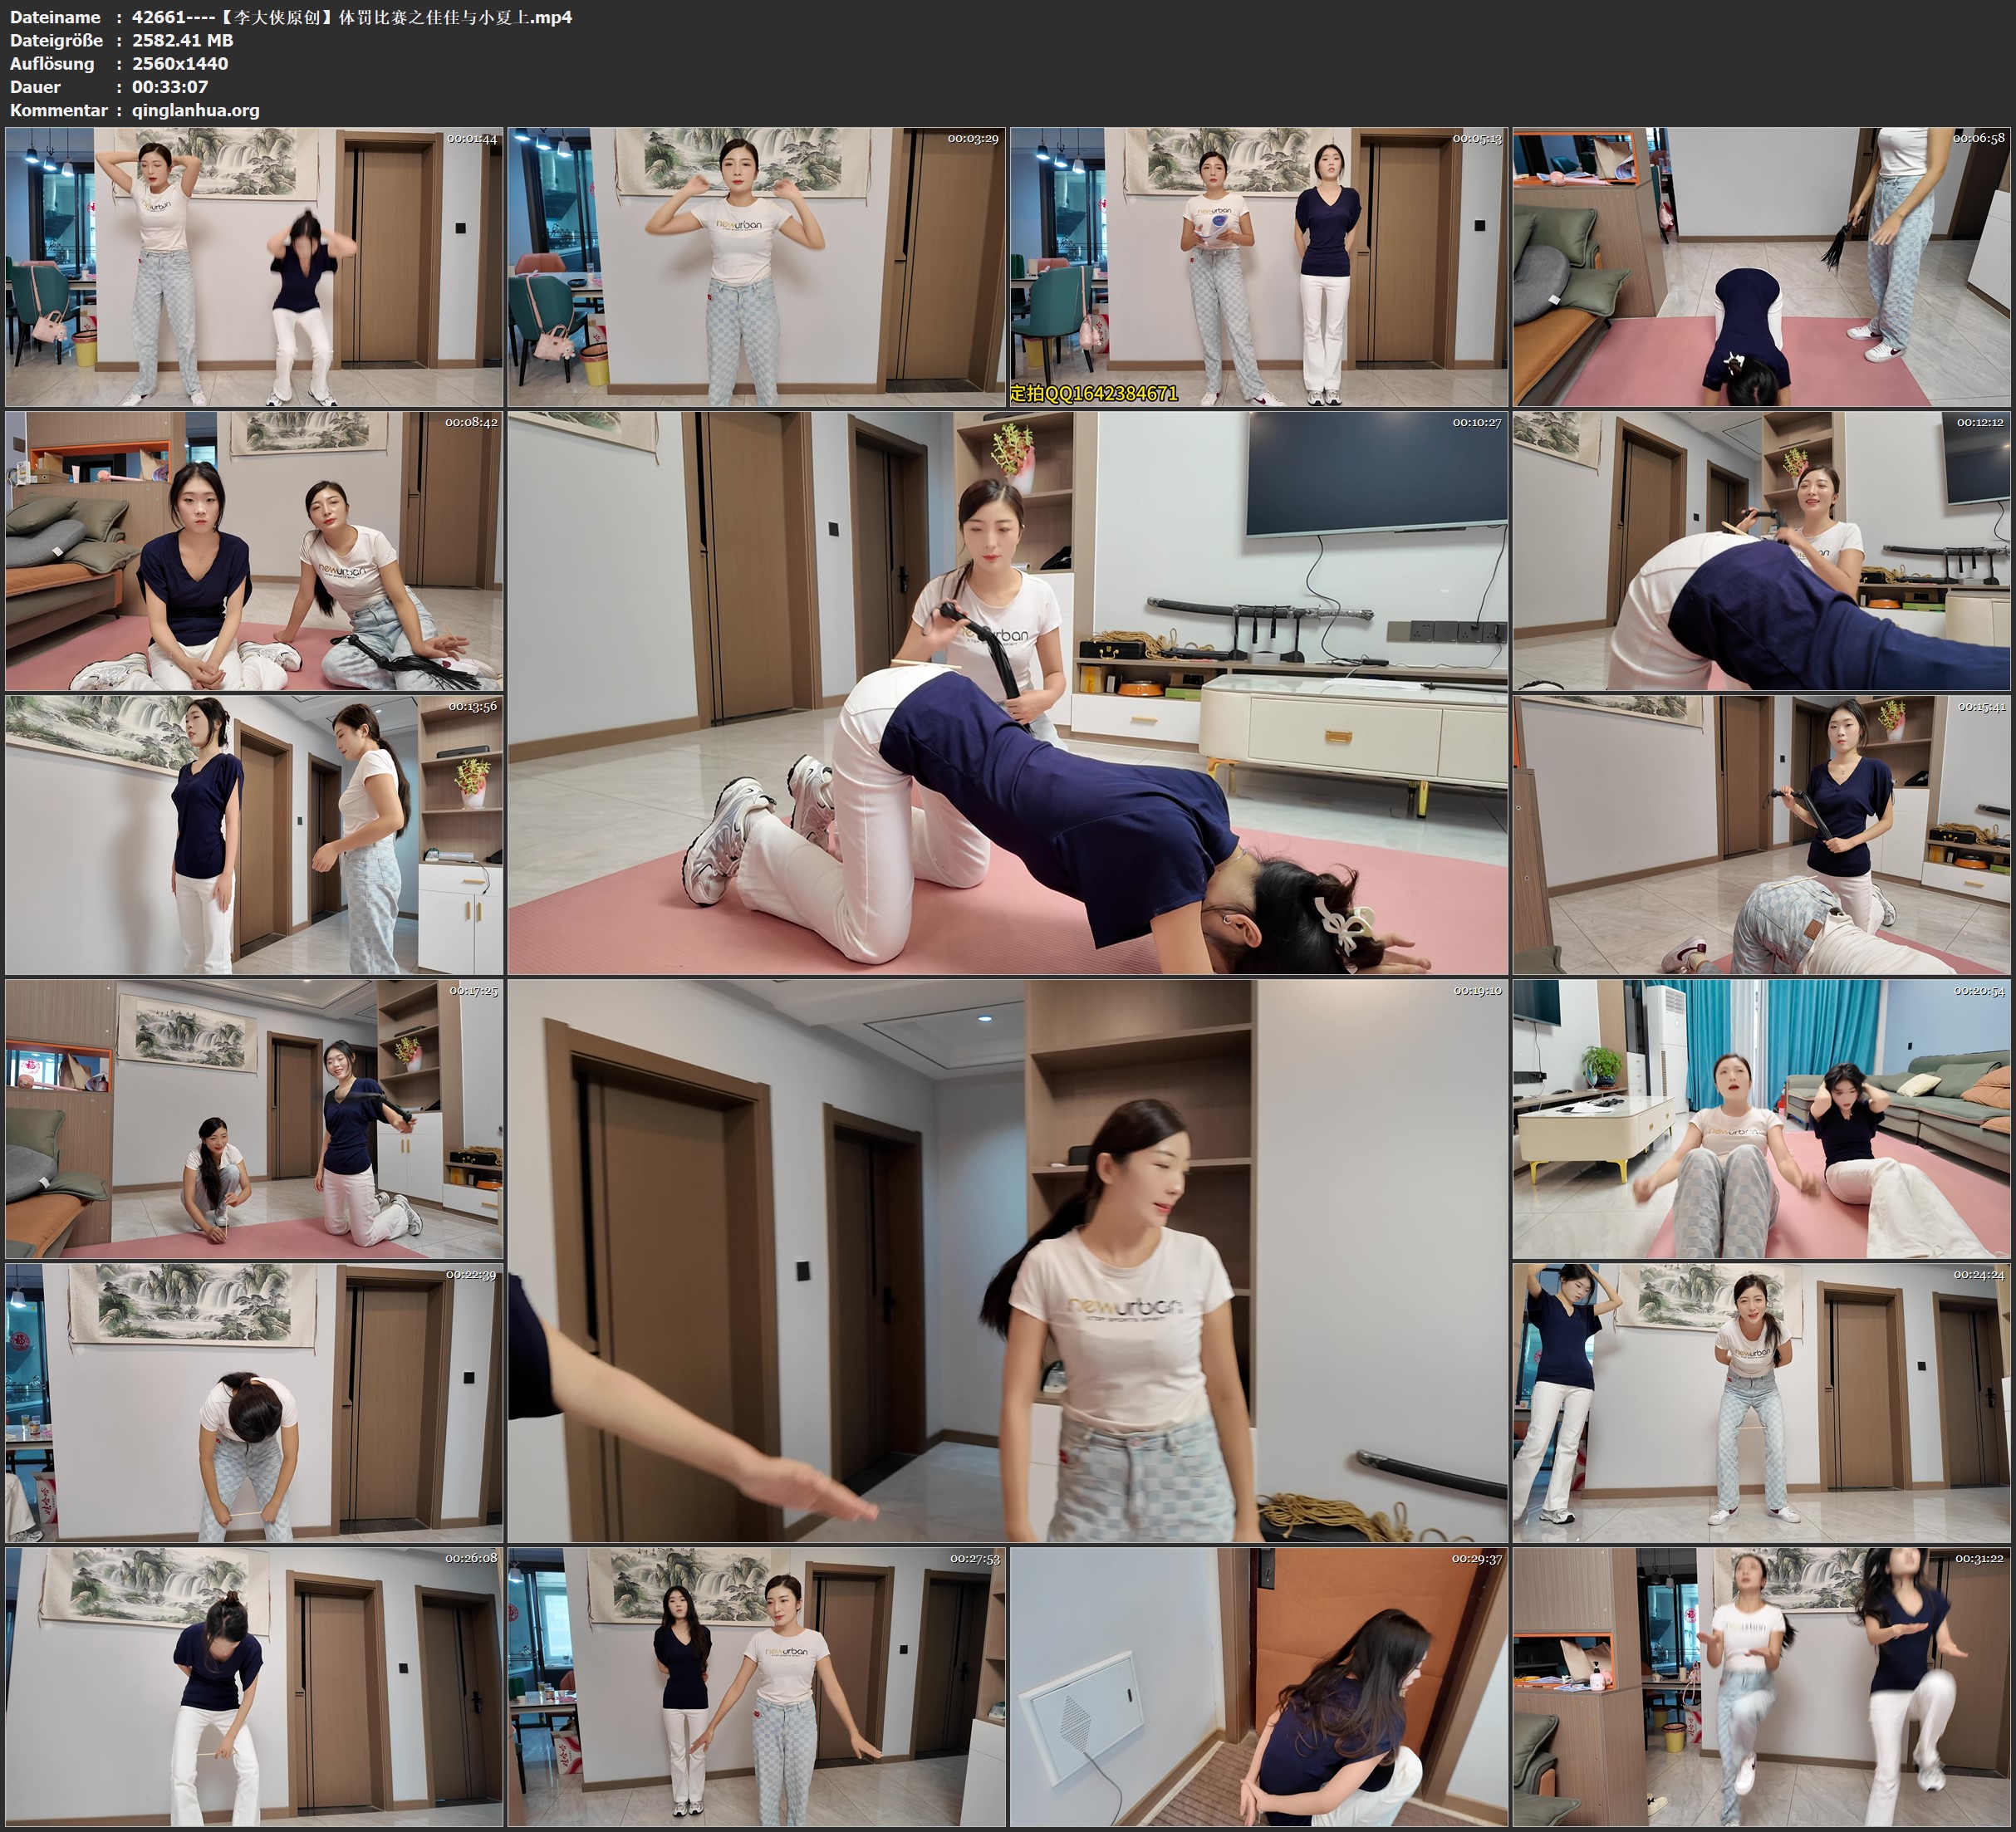Image resolution: width=2016 pixels, height=1832 pixels.
Task: Click the frame at 00:17:25
Action: tap(254, 1119)
